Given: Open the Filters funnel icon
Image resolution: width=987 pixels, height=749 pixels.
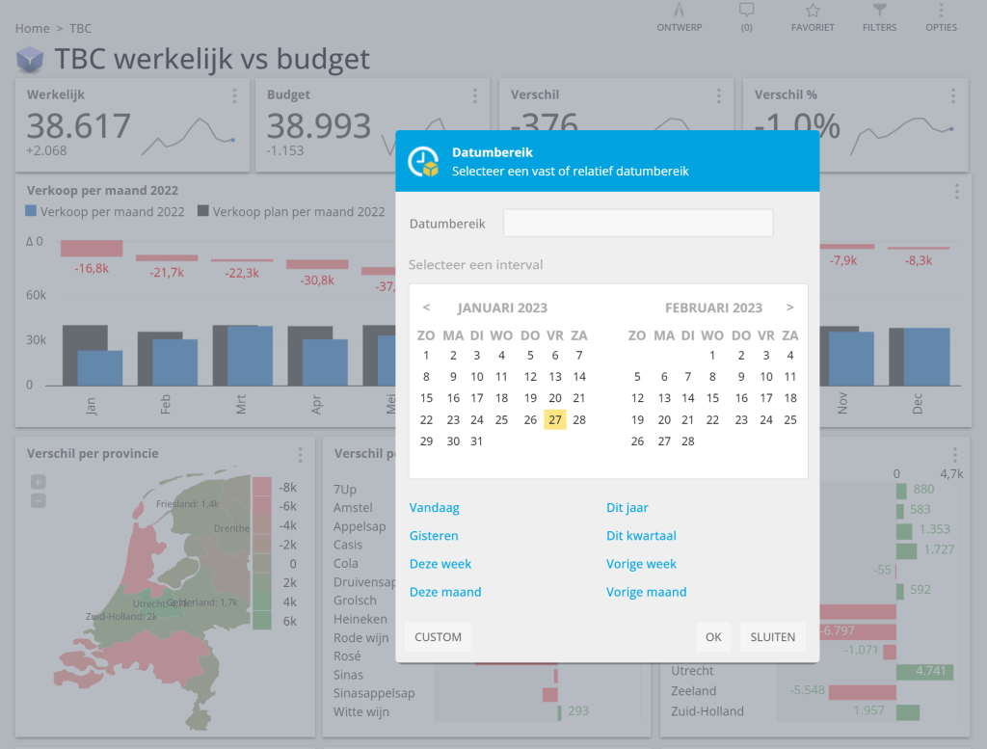Looking at the screenshot, I should (879, 12).
